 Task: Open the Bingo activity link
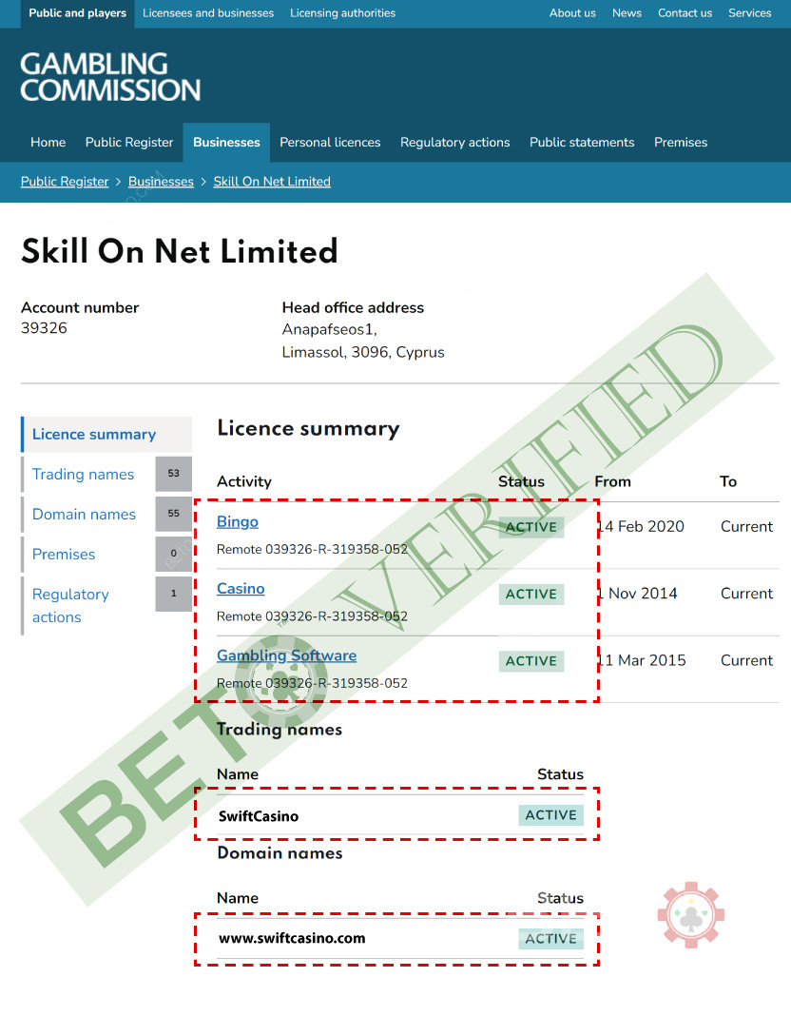coord(238,521)
